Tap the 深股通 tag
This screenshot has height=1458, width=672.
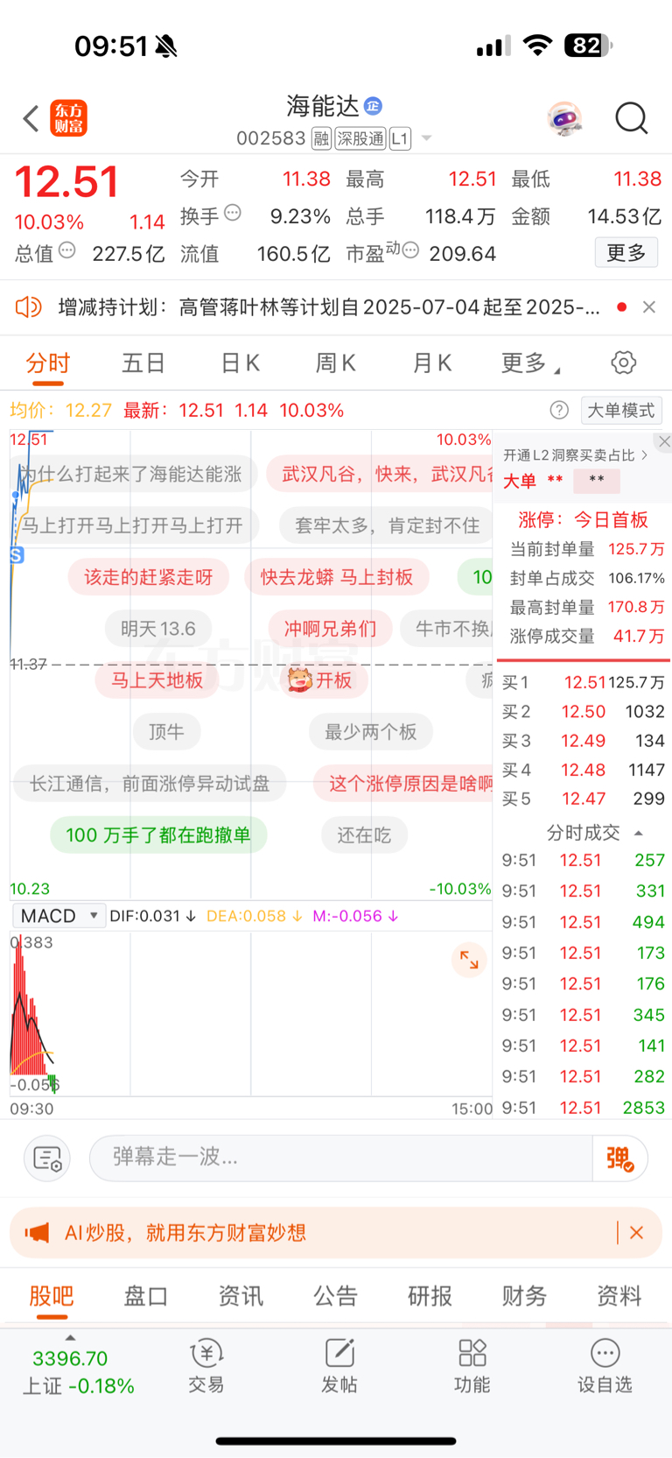[360, 138]
